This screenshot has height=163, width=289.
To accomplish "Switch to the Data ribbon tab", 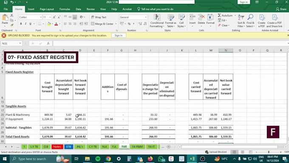I will click(x=78, y=9).
